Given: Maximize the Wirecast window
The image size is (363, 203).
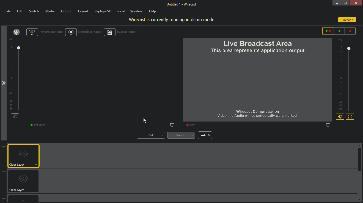Looking at the screenshot, I should pos(345,3).
